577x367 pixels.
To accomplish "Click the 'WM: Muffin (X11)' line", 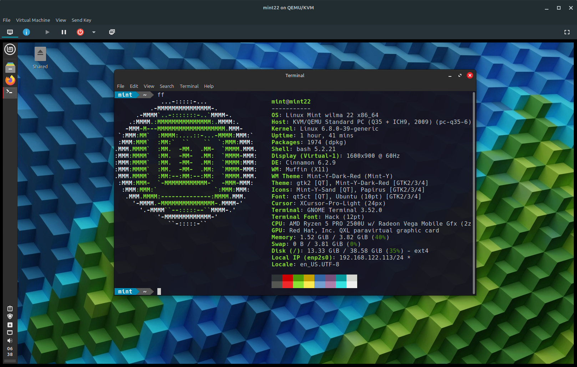I will 300,170.
